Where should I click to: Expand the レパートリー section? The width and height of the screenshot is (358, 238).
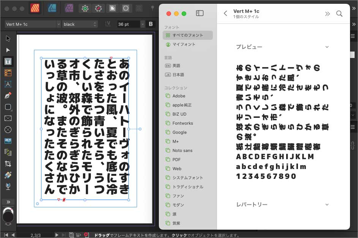[x=327, y=204]
